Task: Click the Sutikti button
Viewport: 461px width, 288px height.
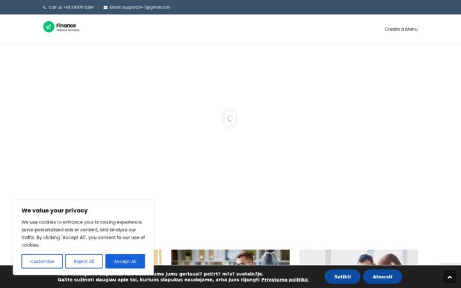Action: 342,277
